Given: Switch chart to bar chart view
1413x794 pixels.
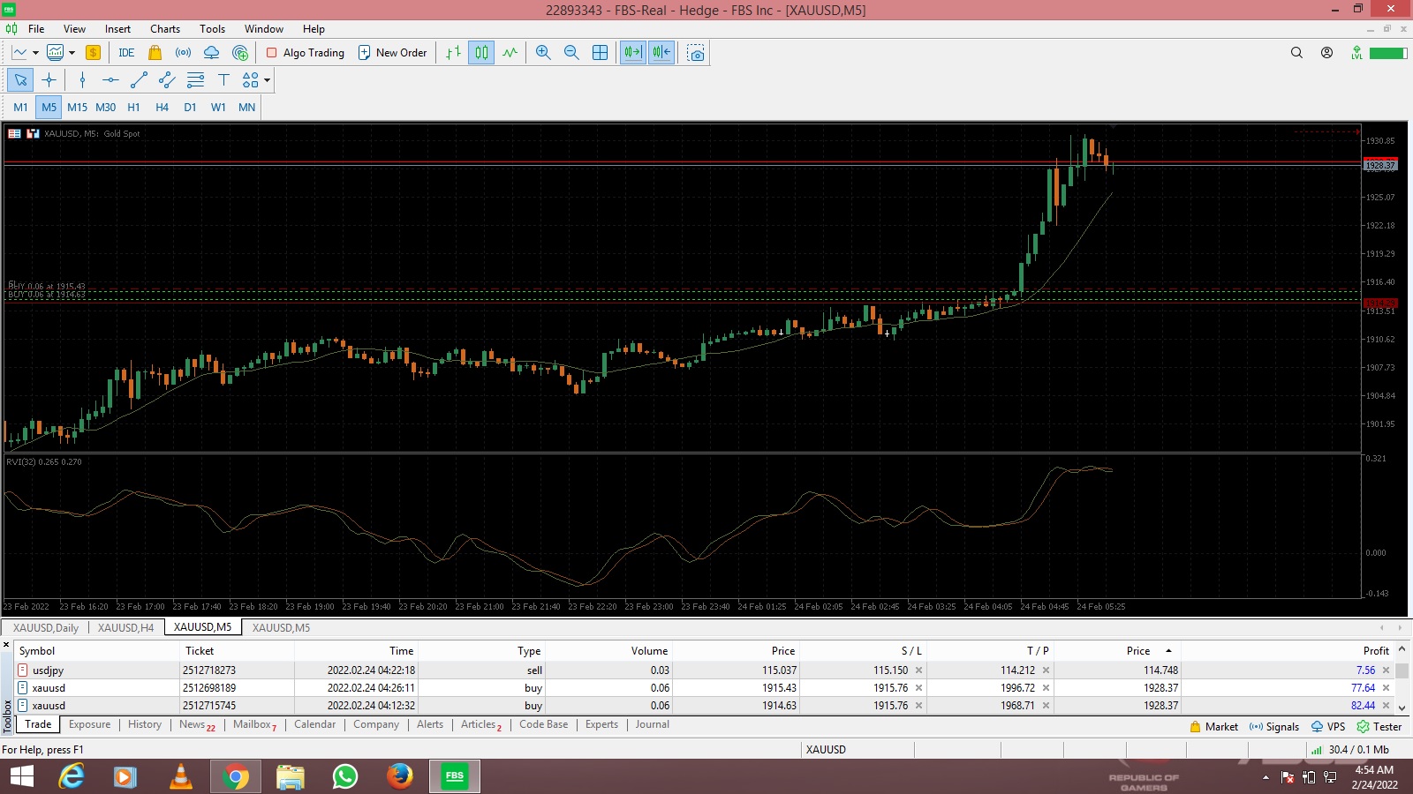Looking at the screenshot, I should coord(453,53).
